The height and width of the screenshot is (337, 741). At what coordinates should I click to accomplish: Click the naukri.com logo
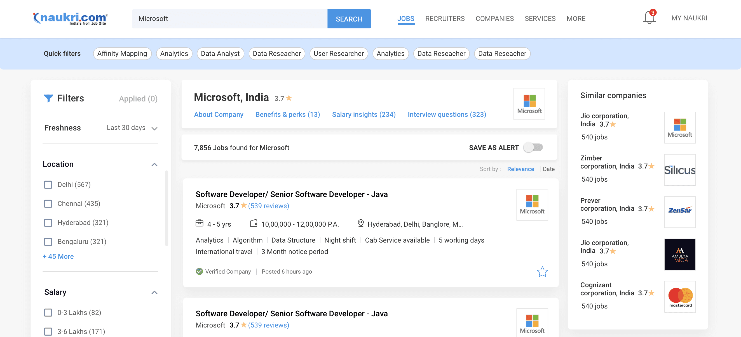click(71, 19)
